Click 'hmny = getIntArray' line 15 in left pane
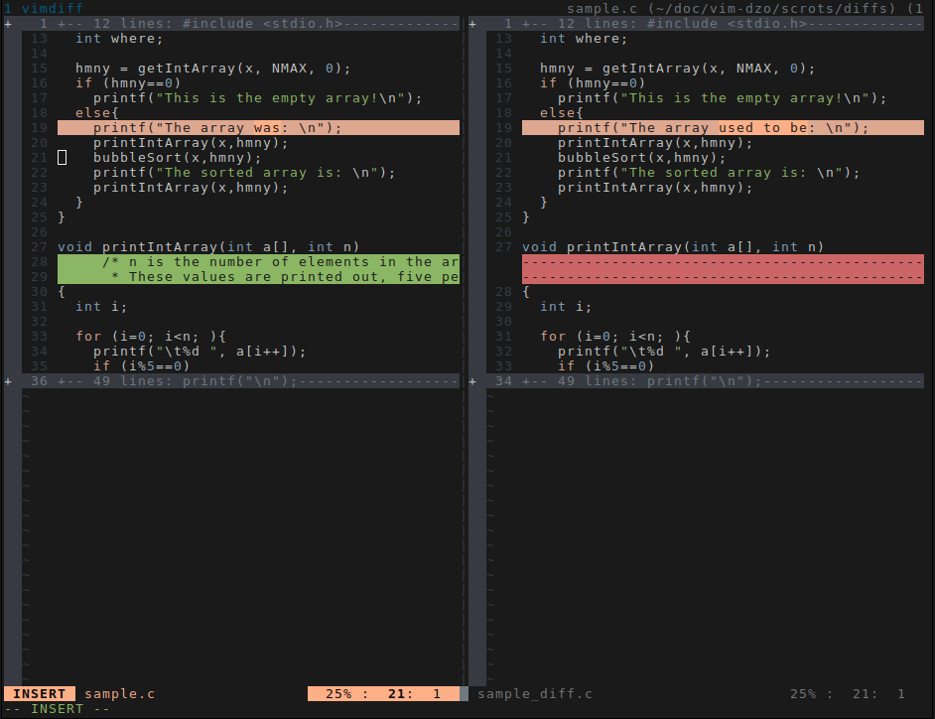 click(212, 69)
